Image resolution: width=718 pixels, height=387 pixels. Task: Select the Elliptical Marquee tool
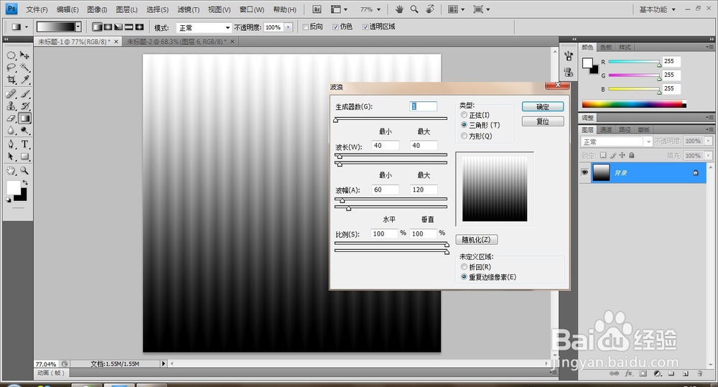coord(11,55)
